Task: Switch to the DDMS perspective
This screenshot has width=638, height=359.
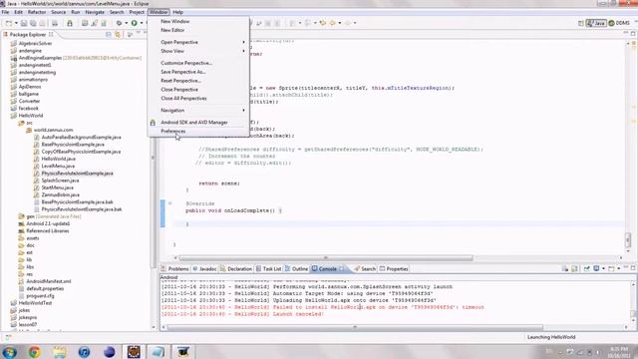Action: click(619, 23)
